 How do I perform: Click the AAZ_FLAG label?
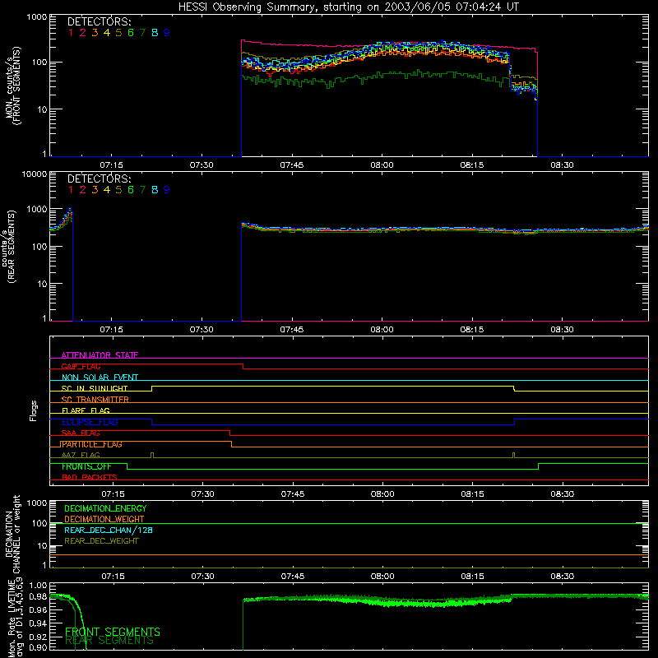pyautogui.click(x=81, y=455)
